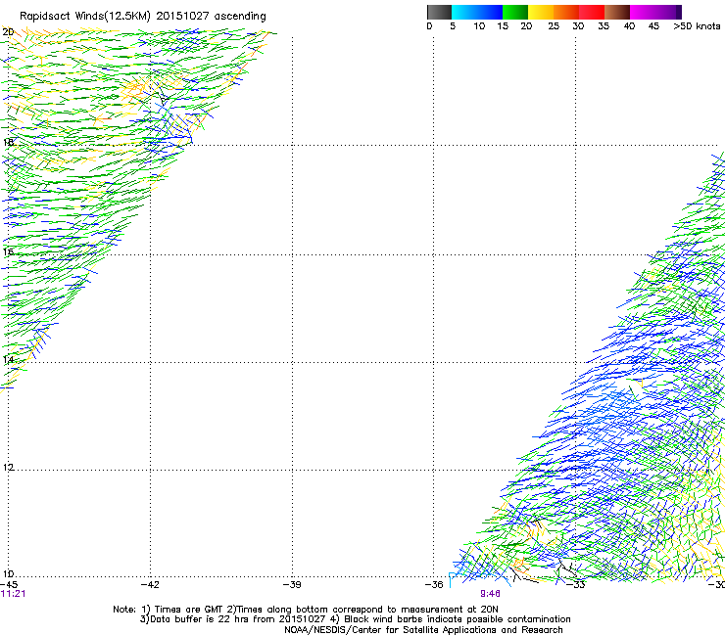
Task: Click the "NOAA/NESDIS/Center for Satellite Applications and Research" credit
Action: [x=423, y=630]
